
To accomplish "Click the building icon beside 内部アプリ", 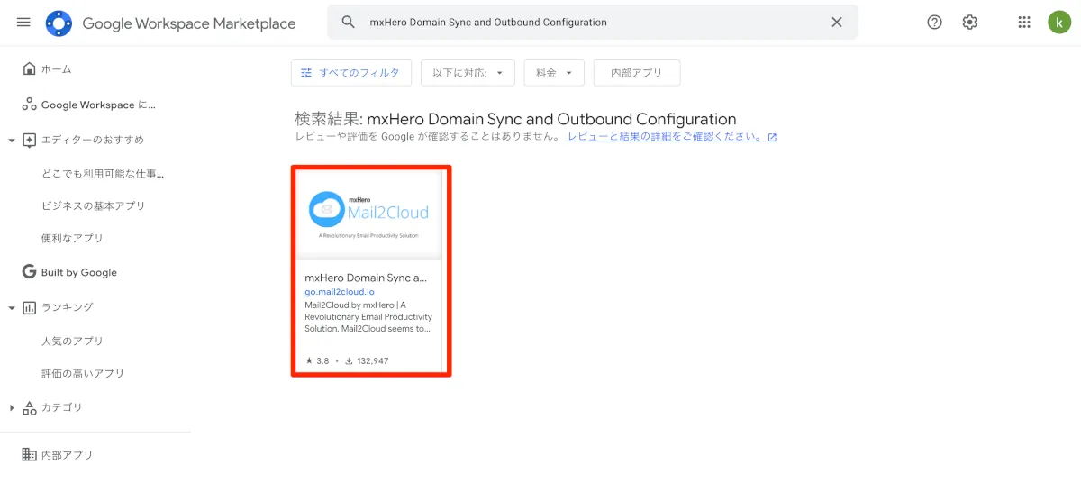I will tap(29, 455).
